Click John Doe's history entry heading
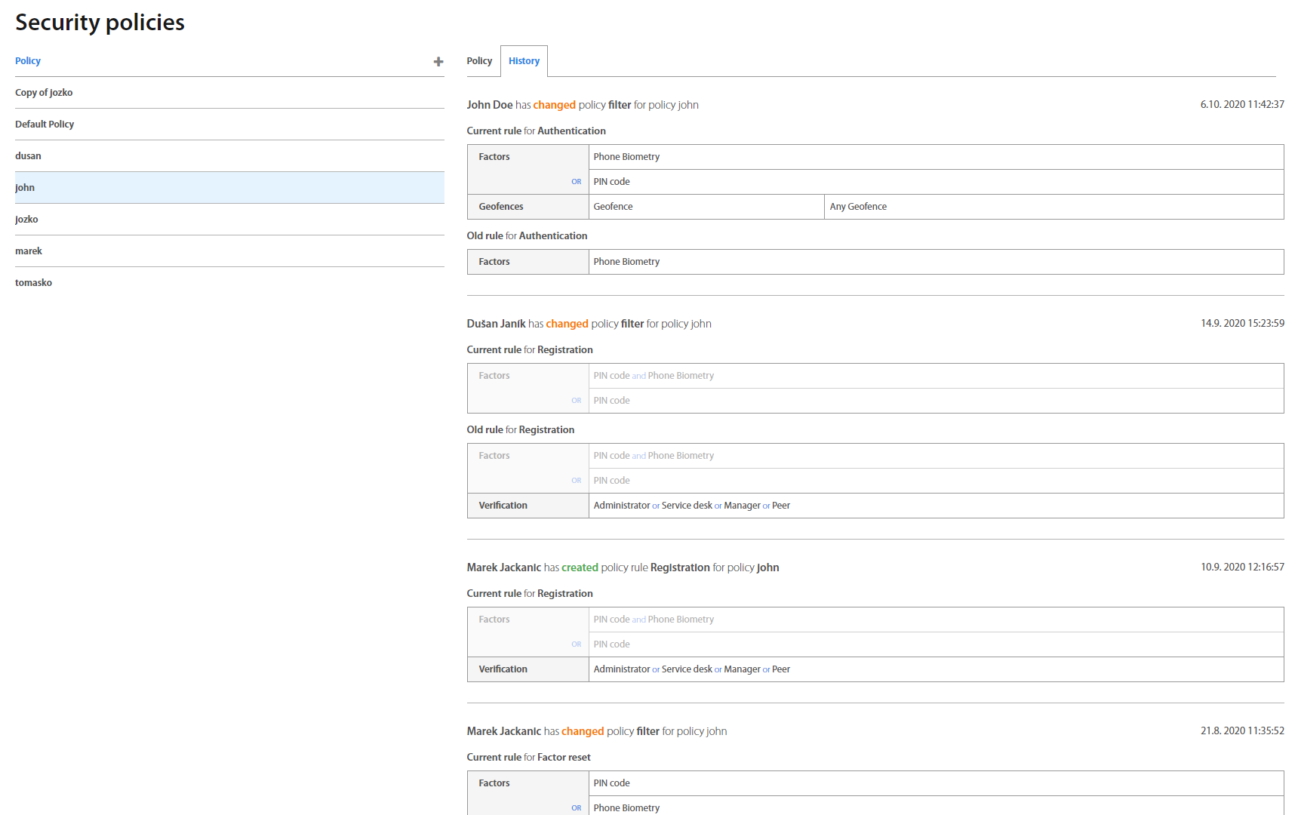 [582, 105]
